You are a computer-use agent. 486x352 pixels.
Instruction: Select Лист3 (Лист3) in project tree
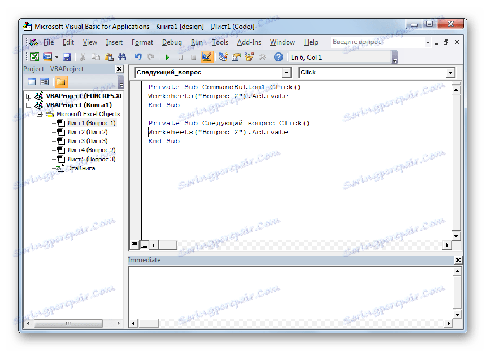pos(87,141)
